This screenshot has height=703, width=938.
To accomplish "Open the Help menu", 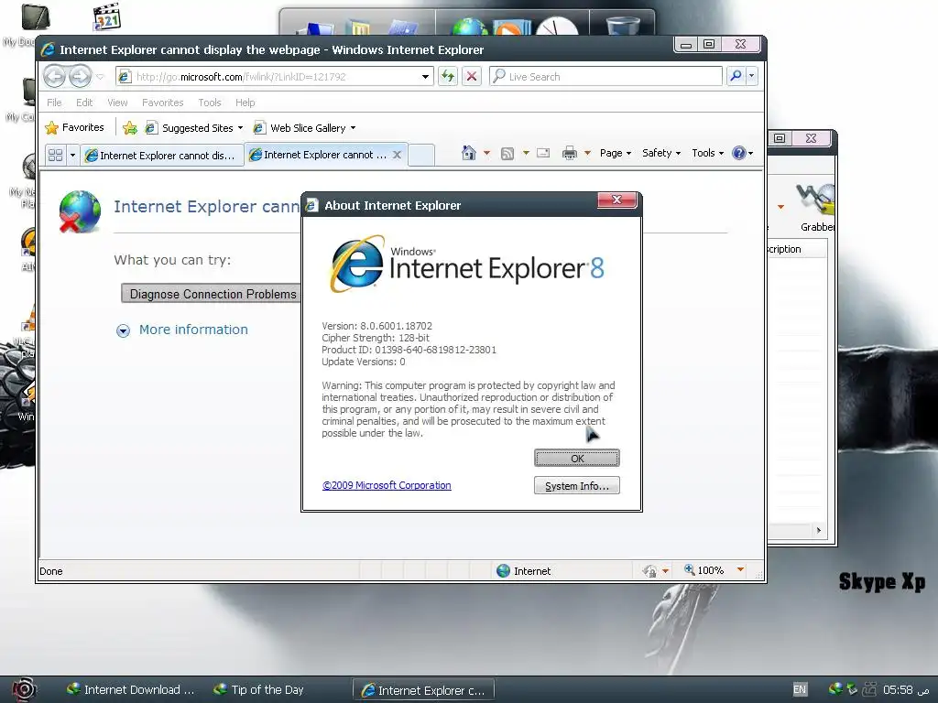I will coord(245,103).
